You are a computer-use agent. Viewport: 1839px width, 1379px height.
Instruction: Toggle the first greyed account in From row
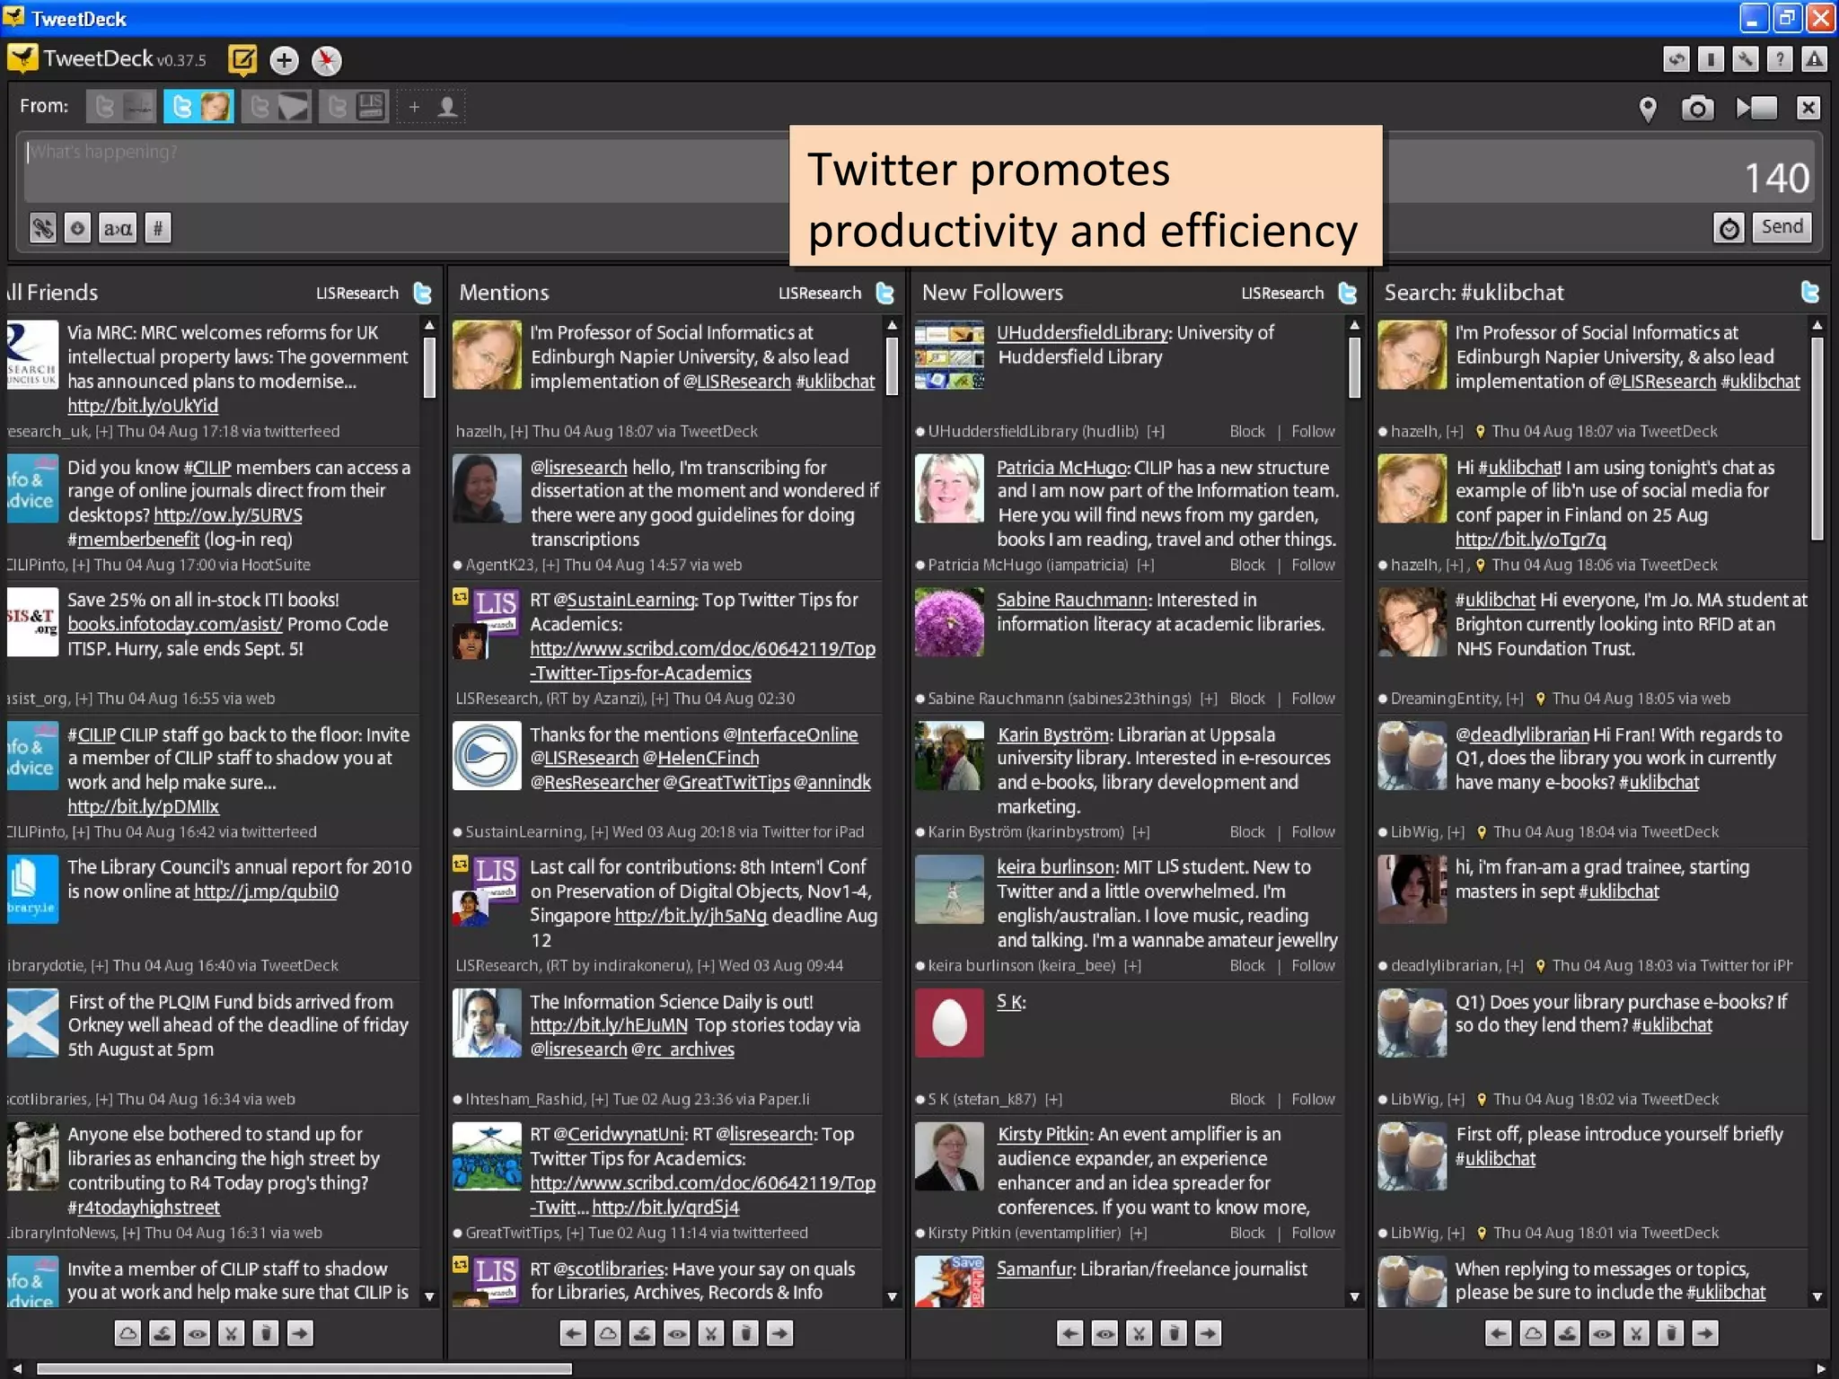click(121, 107)
